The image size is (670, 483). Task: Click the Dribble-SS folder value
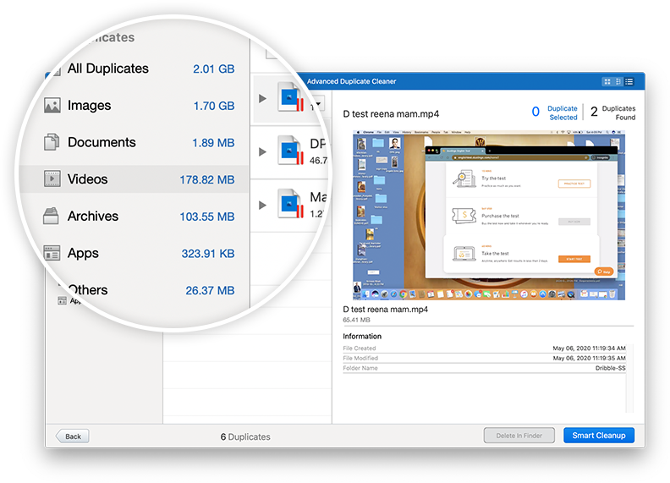pos(610,368)
